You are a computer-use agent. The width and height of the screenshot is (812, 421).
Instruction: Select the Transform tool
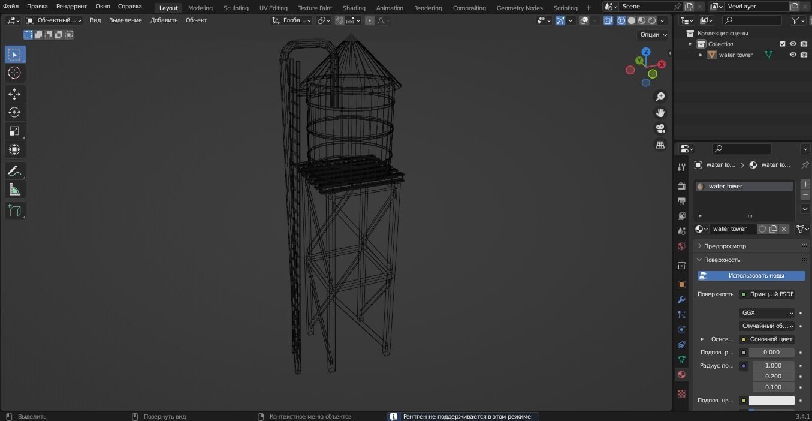click(15, 149)
